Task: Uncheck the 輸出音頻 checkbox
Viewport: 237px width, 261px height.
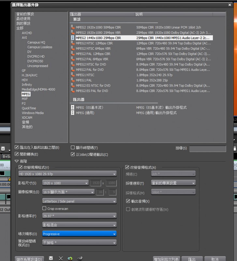Action: pyautogui.click(x=128, y=201)
